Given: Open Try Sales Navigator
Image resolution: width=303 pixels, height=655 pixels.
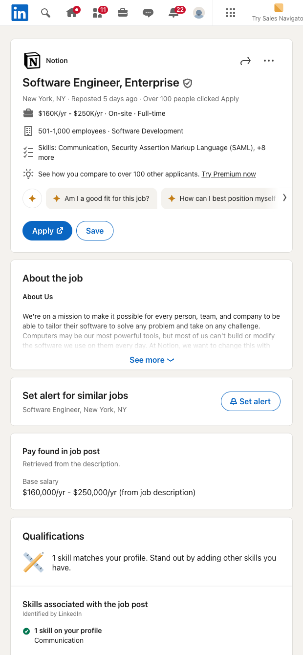Looking at the screenshot, I should [278, 13].
